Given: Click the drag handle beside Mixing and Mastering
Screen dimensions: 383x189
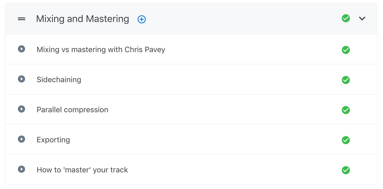Looking at the screenshot, I should 22,19.
